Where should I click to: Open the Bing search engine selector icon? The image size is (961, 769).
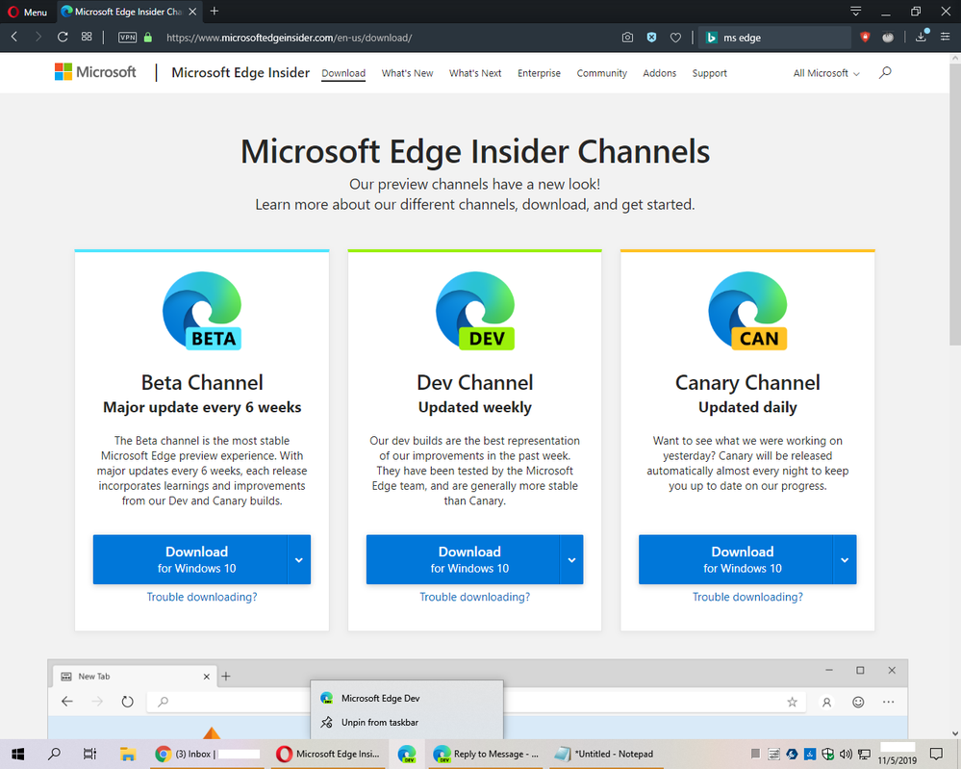point(711,38)
